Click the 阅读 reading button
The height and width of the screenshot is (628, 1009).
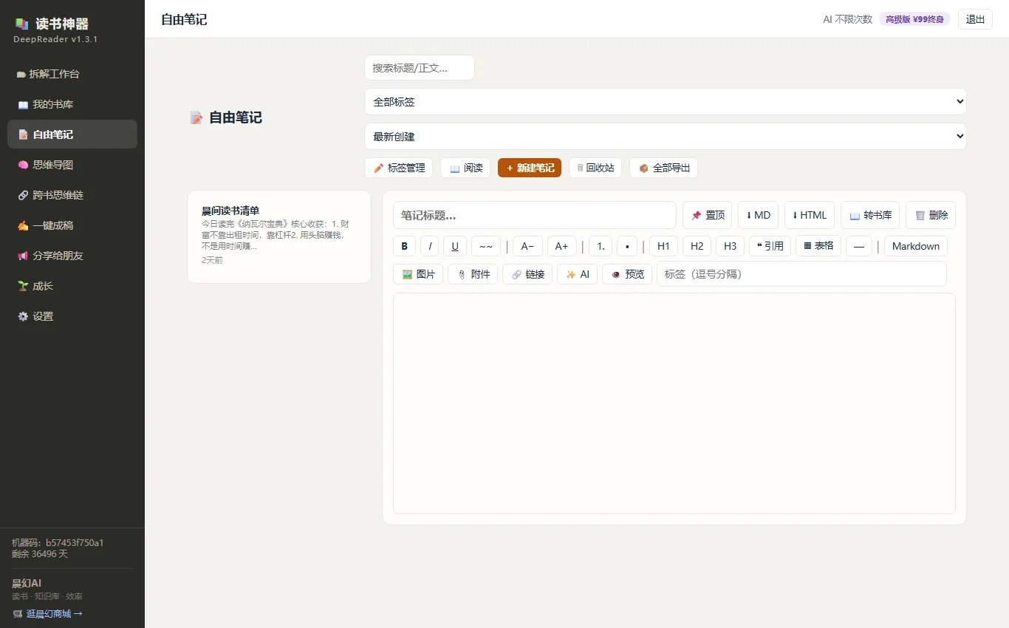(465, 168)
